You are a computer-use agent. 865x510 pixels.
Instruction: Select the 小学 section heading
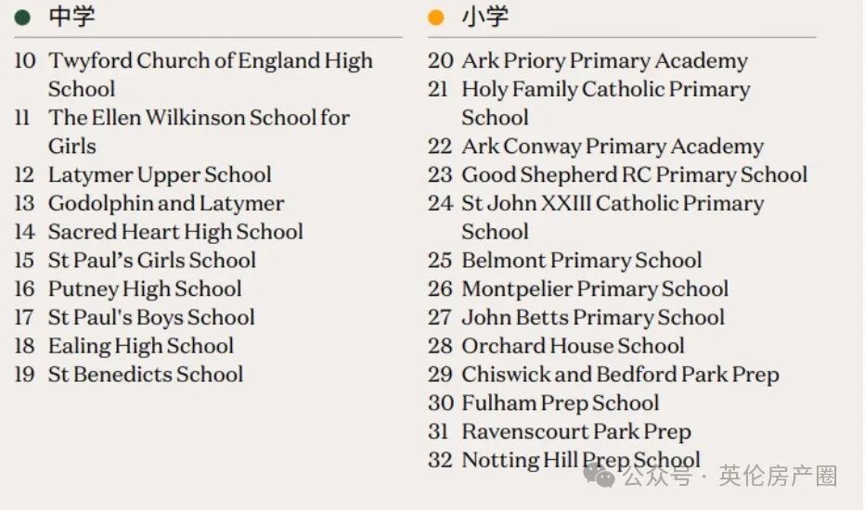tap(484, 17)
